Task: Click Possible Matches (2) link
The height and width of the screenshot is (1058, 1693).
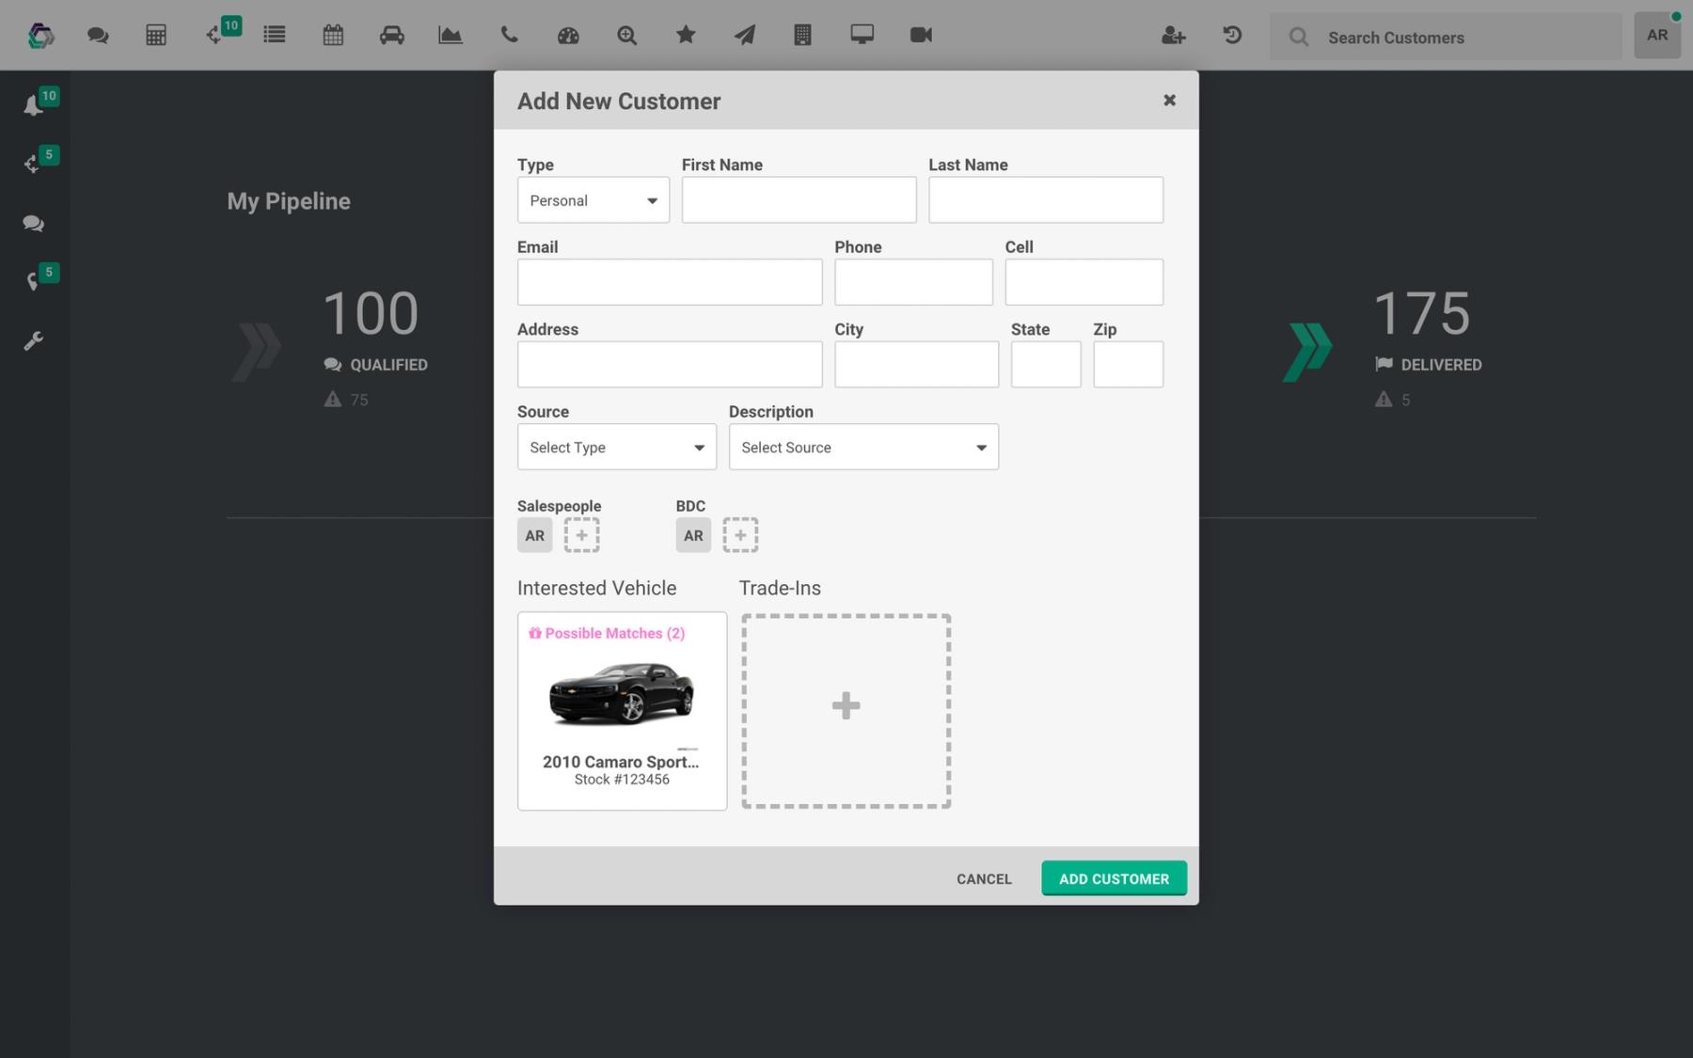Action: [x=607, y=633]
